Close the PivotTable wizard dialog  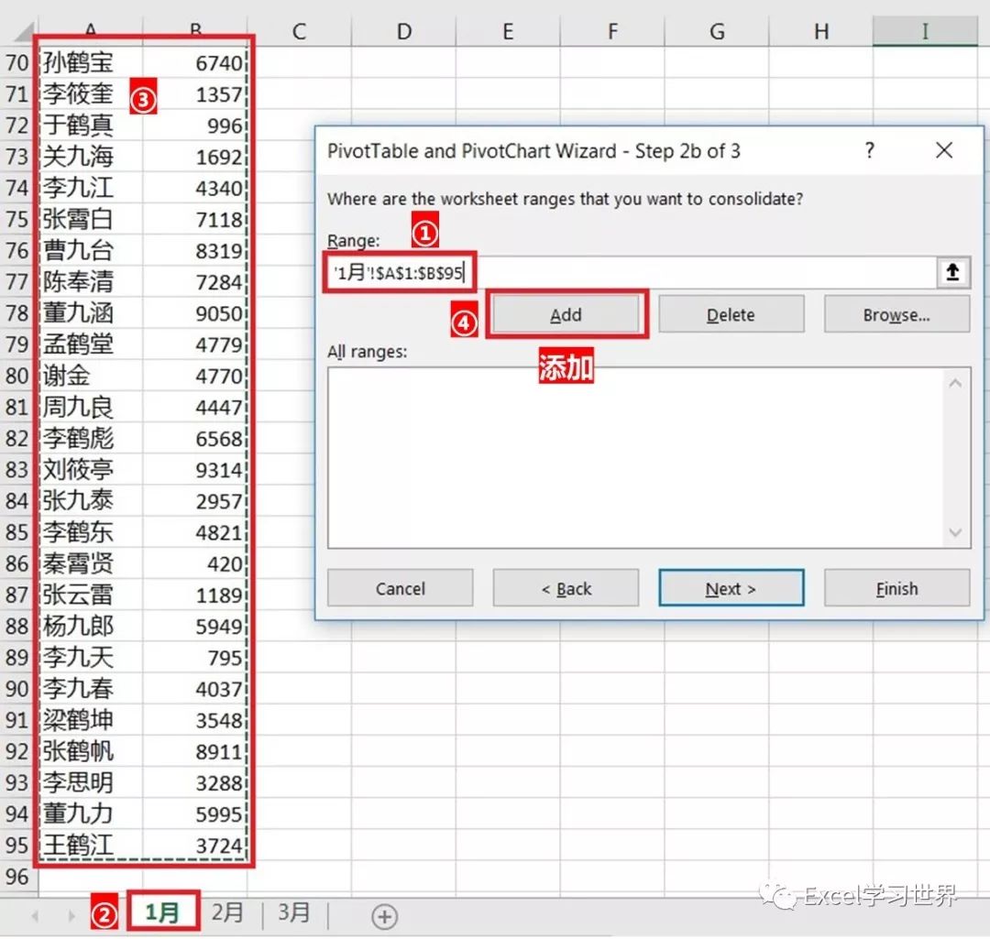pyautogui.click(x=944, y=151)
